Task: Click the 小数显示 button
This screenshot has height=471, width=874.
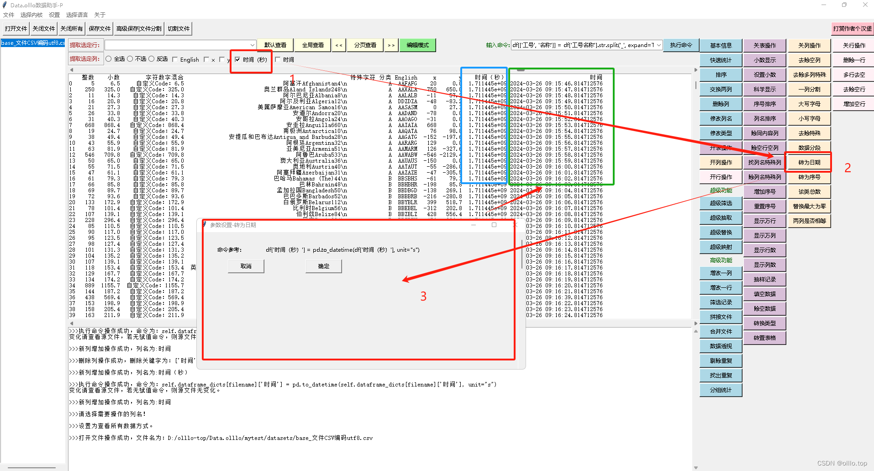Action: [x=765, y=60]
